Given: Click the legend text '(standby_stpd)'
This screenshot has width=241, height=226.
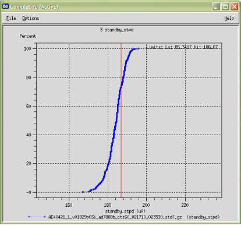Looking at the screenshot, I should click(203, 217).
